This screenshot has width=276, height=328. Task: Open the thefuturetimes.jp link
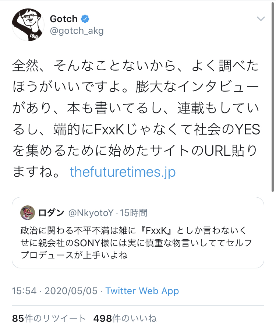click(x=123, y=172)
